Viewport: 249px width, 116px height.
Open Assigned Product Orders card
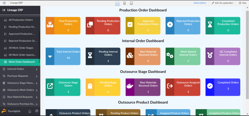[x=168, y=112]
